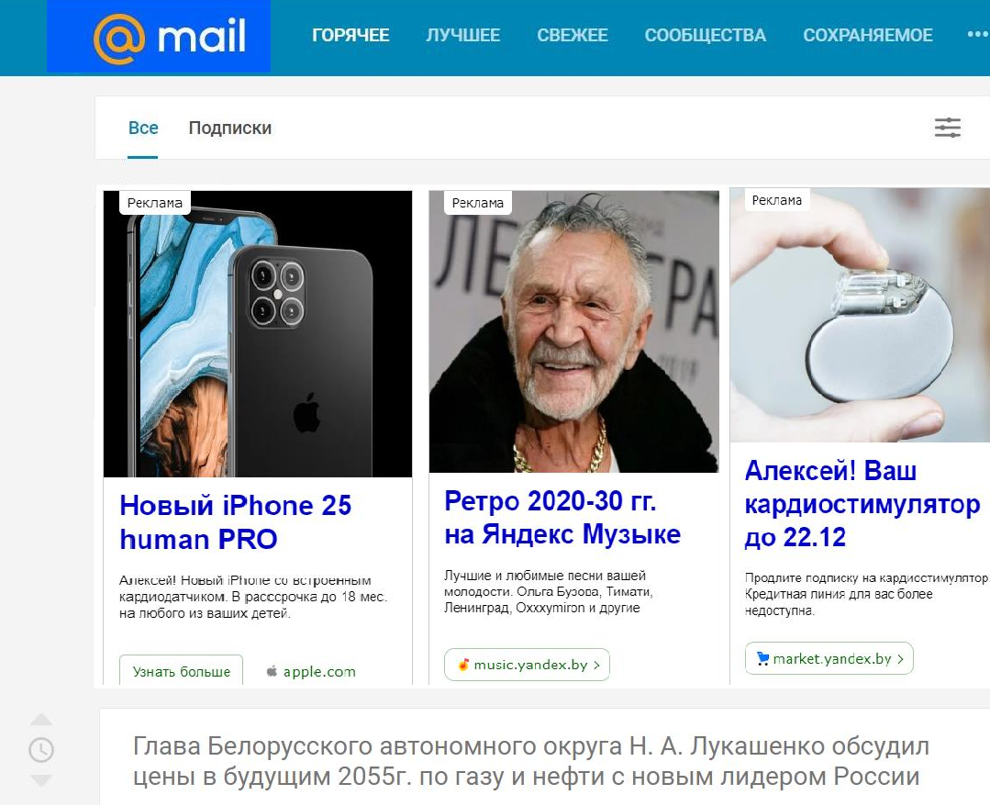The image size is (990, 806).
Task: Click the shopping cart icon on market.yandex.by
Action: point(762,658)
